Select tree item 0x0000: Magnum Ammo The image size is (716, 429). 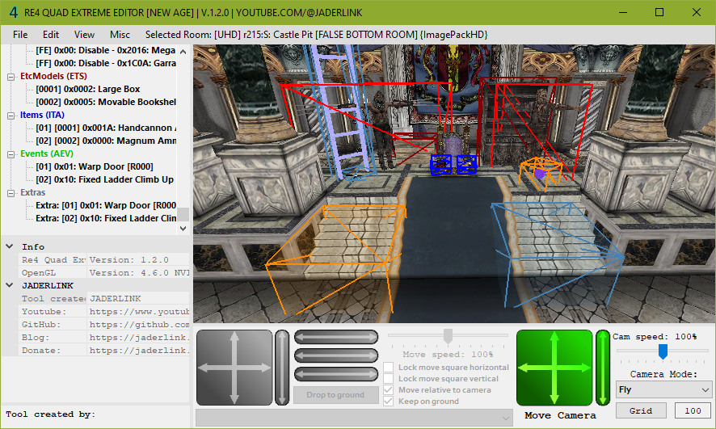coord(106,141)
